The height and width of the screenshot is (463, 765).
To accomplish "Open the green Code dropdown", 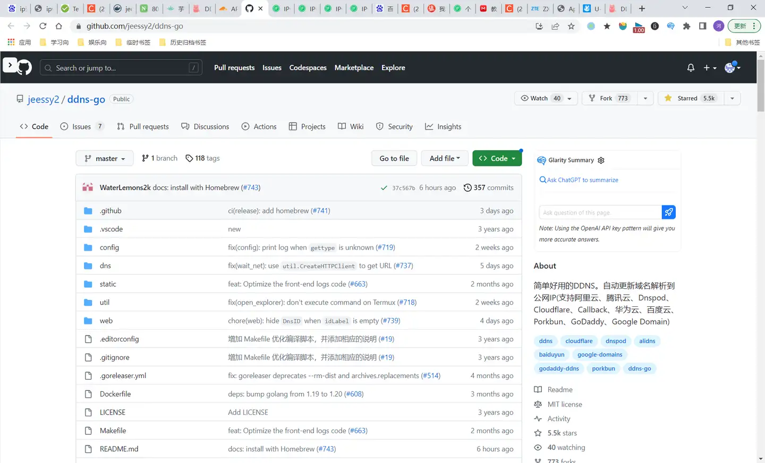I will 497,158.
